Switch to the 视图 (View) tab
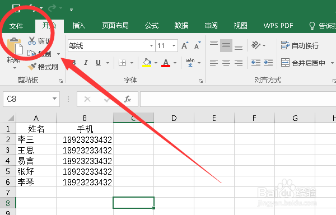Screen dimensions: 336x215 coord(240,26)
